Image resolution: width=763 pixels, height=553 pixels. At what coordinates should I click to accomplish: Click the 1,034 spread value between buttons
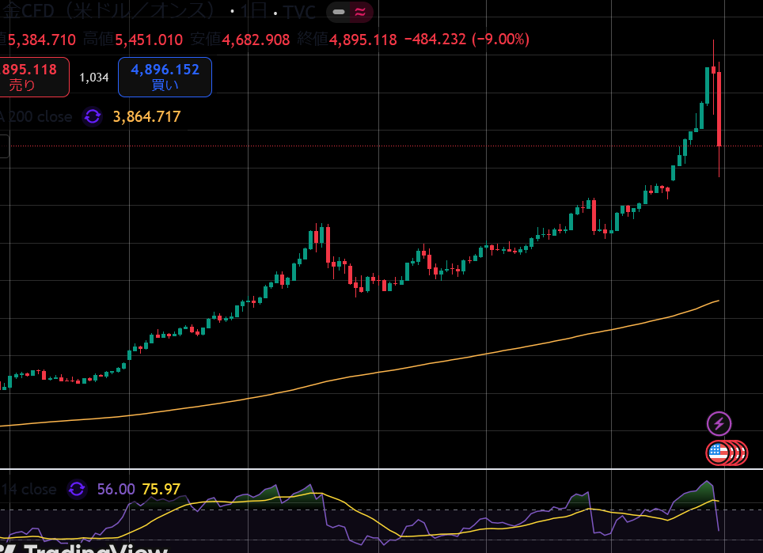pyautogui.click(x=93, y=78)
